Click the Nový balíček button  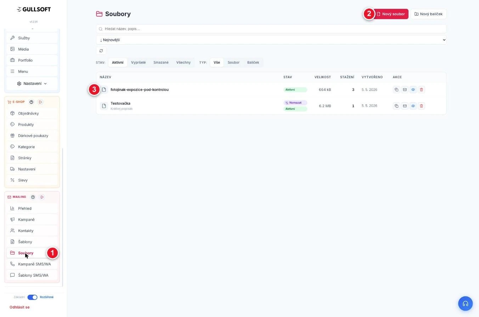click(429, 14)
